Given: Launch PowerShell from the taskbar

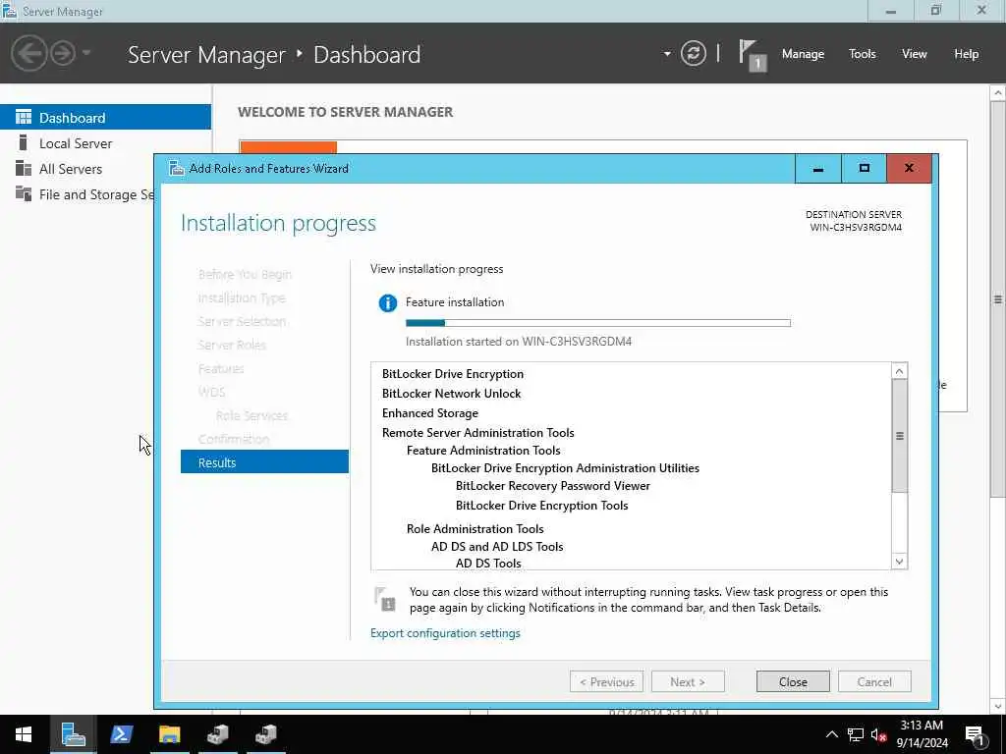Looking at the screenshot, I should coord(121,734).
